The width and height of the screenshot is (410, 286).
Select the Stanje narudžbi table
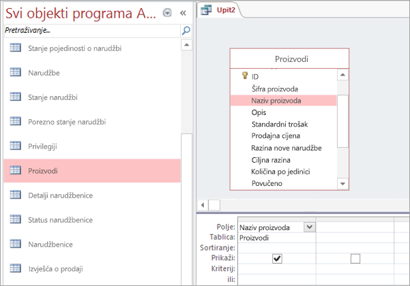[92, 97]
